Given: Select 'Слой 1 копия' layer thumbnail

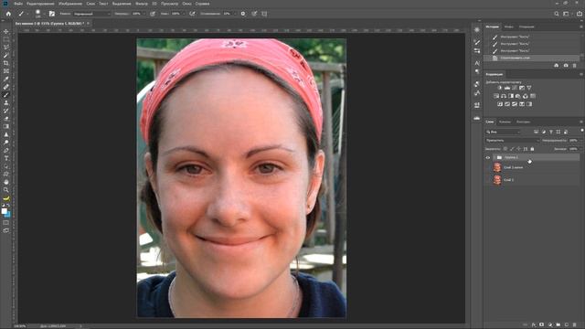Looking at the screenshot, I should click(497, 167).
